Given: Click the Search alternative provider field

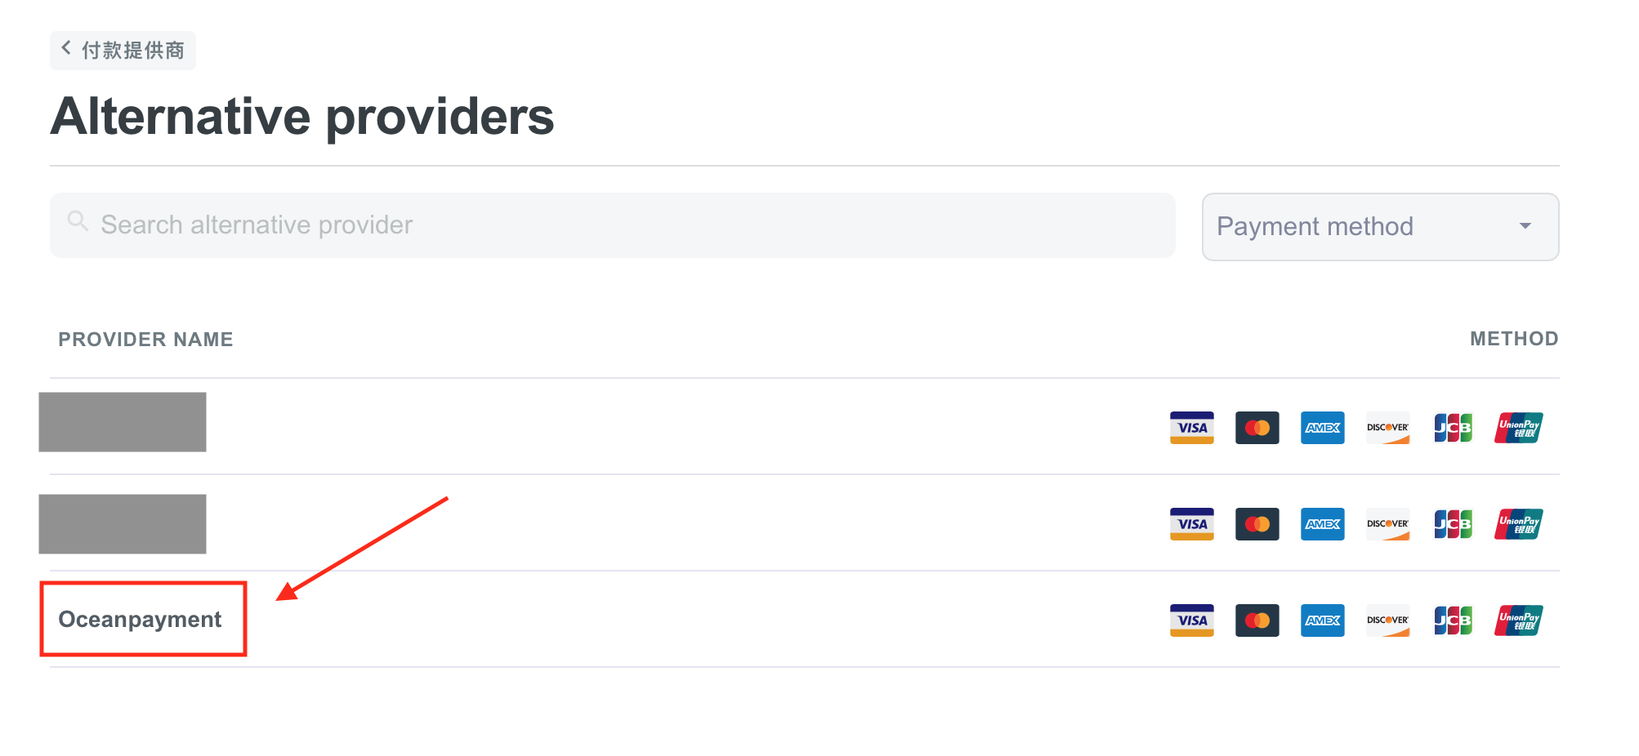Looking at the screenshot, I should [613, 225].
